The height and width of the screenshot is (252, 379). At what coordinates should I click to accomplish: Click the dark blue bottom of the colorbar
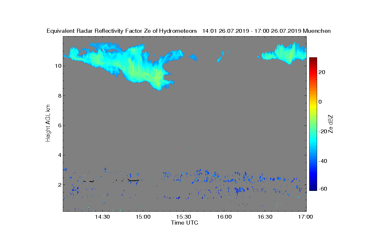point(313,188)
